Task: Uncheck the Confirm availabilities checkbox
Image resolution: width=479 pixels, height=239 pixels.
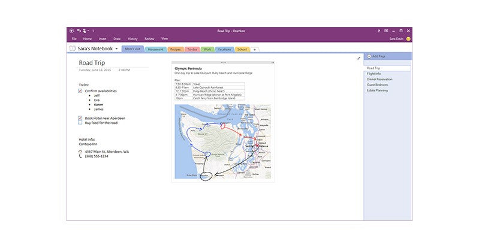Action: 80,91
